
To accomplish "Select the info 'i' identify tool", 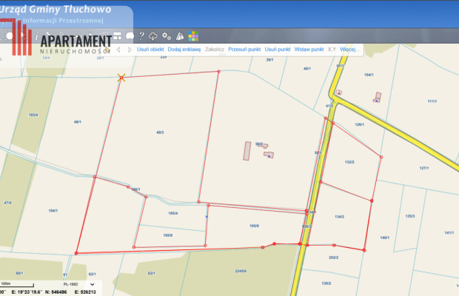I will [x=36, y=36].
